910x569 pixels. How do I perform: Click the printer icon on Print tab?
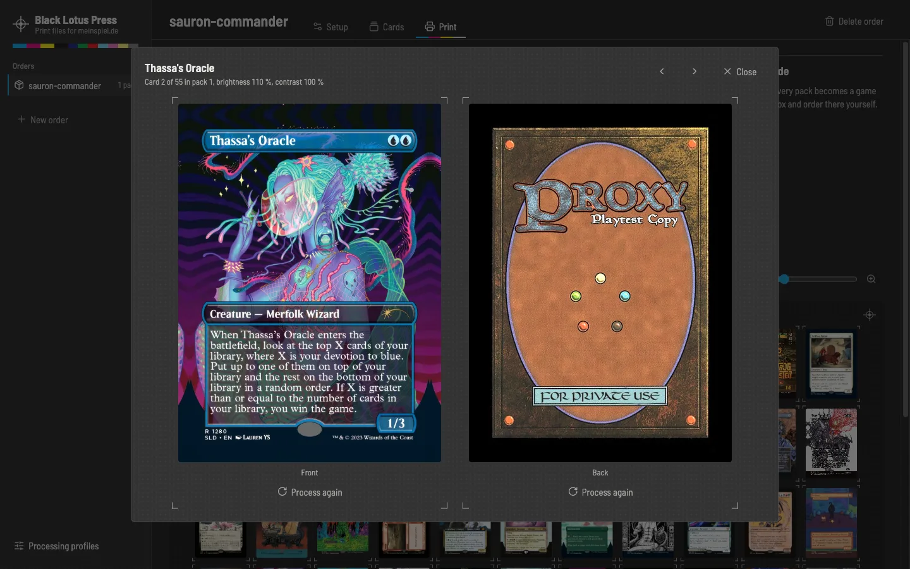[x=430, y=27]
